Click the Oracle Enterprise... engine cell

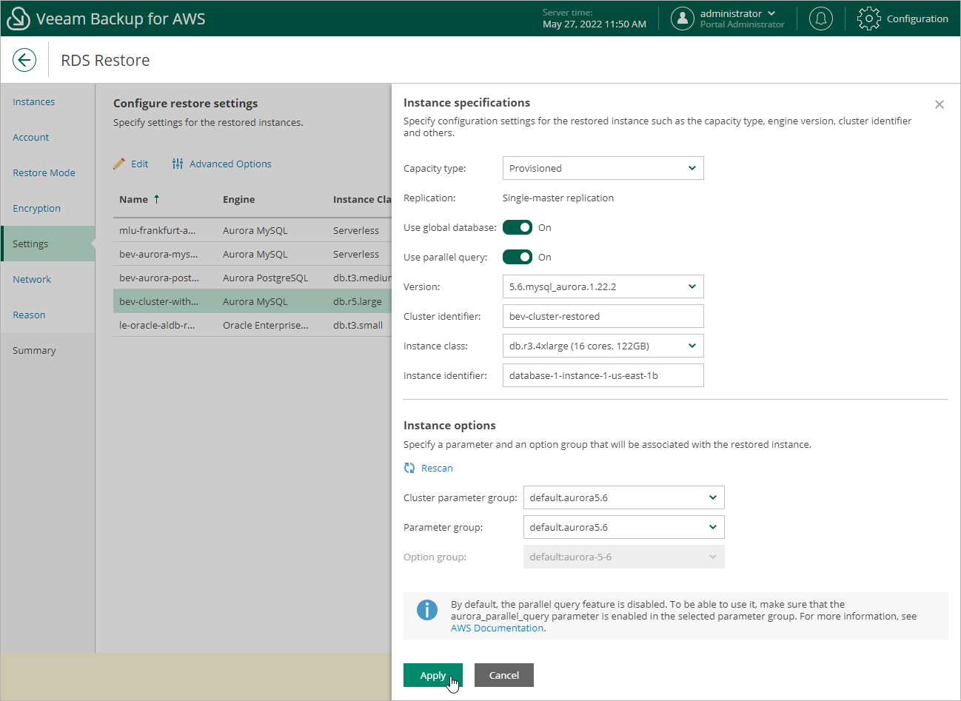click(266, 325)
